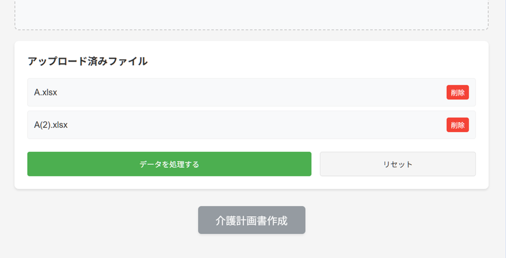506x258 pixels.
Task: Click リセット to clear uploaded files
Action: [x=398, y=164]
